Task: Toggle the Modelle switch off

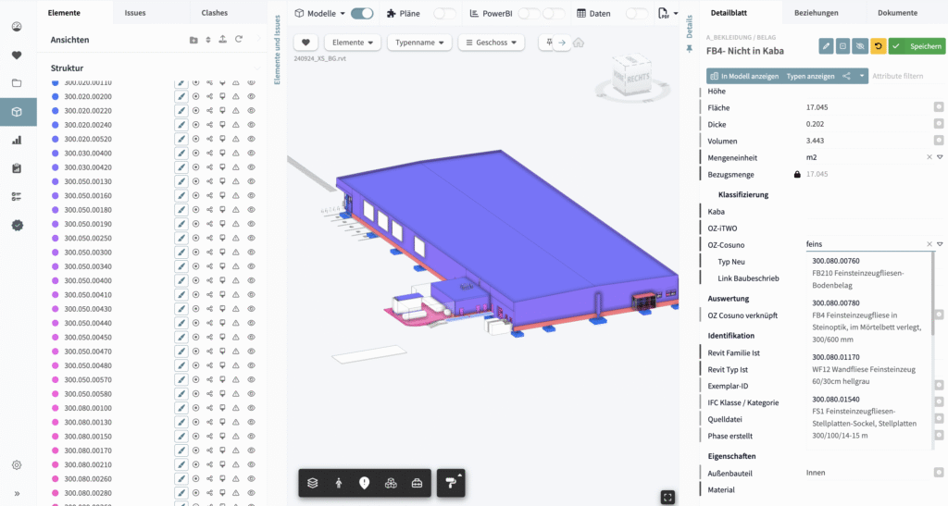Action: pos(362,14)
